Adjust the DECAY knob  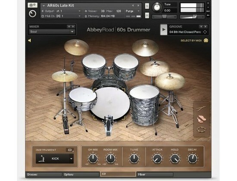click(x=193, y=159)
